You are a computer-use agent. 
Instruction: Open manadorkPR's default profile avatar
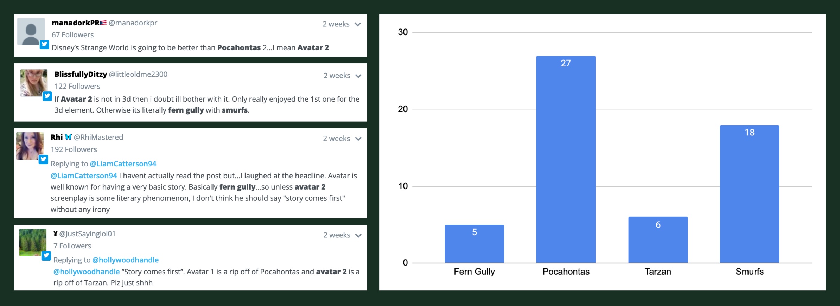tap(31, 31)
